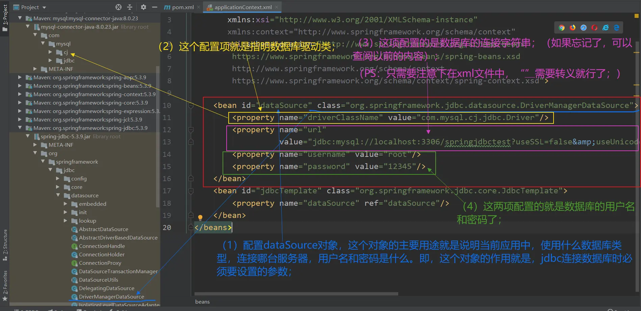
Task: Collapse the datasource folder node
Action: pyautogui.click(x=58, y=195)
